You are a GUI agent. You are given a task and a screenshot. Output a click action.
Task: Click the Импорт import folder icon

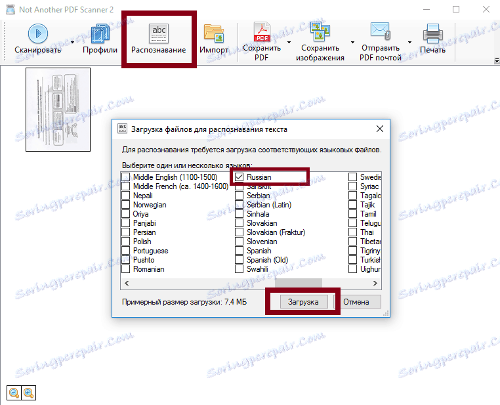214,33
